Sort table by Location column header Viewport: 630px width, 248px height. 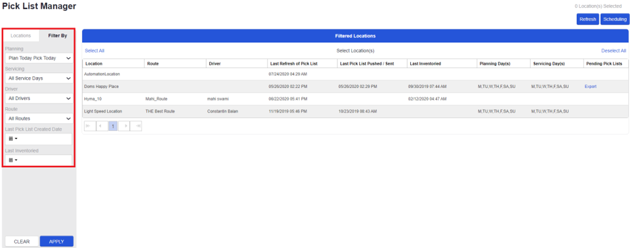tap(94, 63)
